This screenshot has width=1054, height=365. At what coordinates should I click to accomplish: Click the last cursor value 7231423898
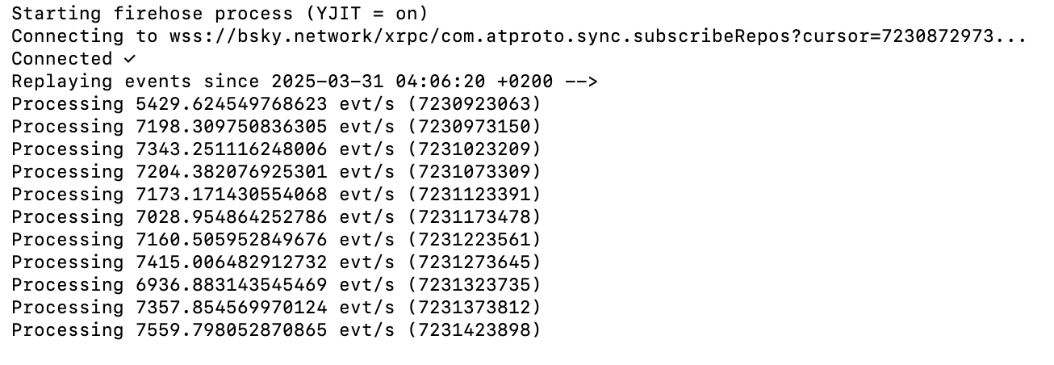point(474,330)
